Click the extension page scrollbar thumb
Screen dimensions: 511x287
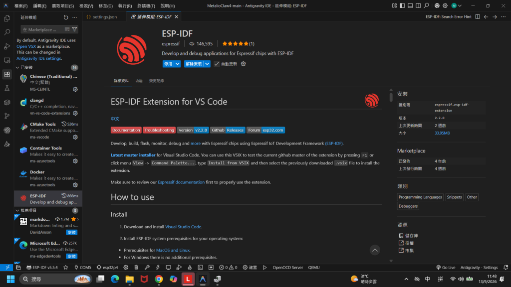point(391,97)
